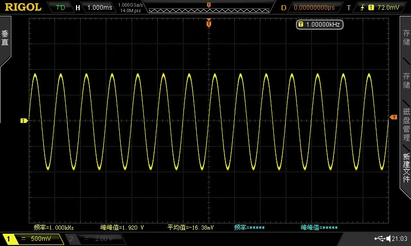Open the 垂直 vertical side tab

pyautogui.click(x=5, y=38)
